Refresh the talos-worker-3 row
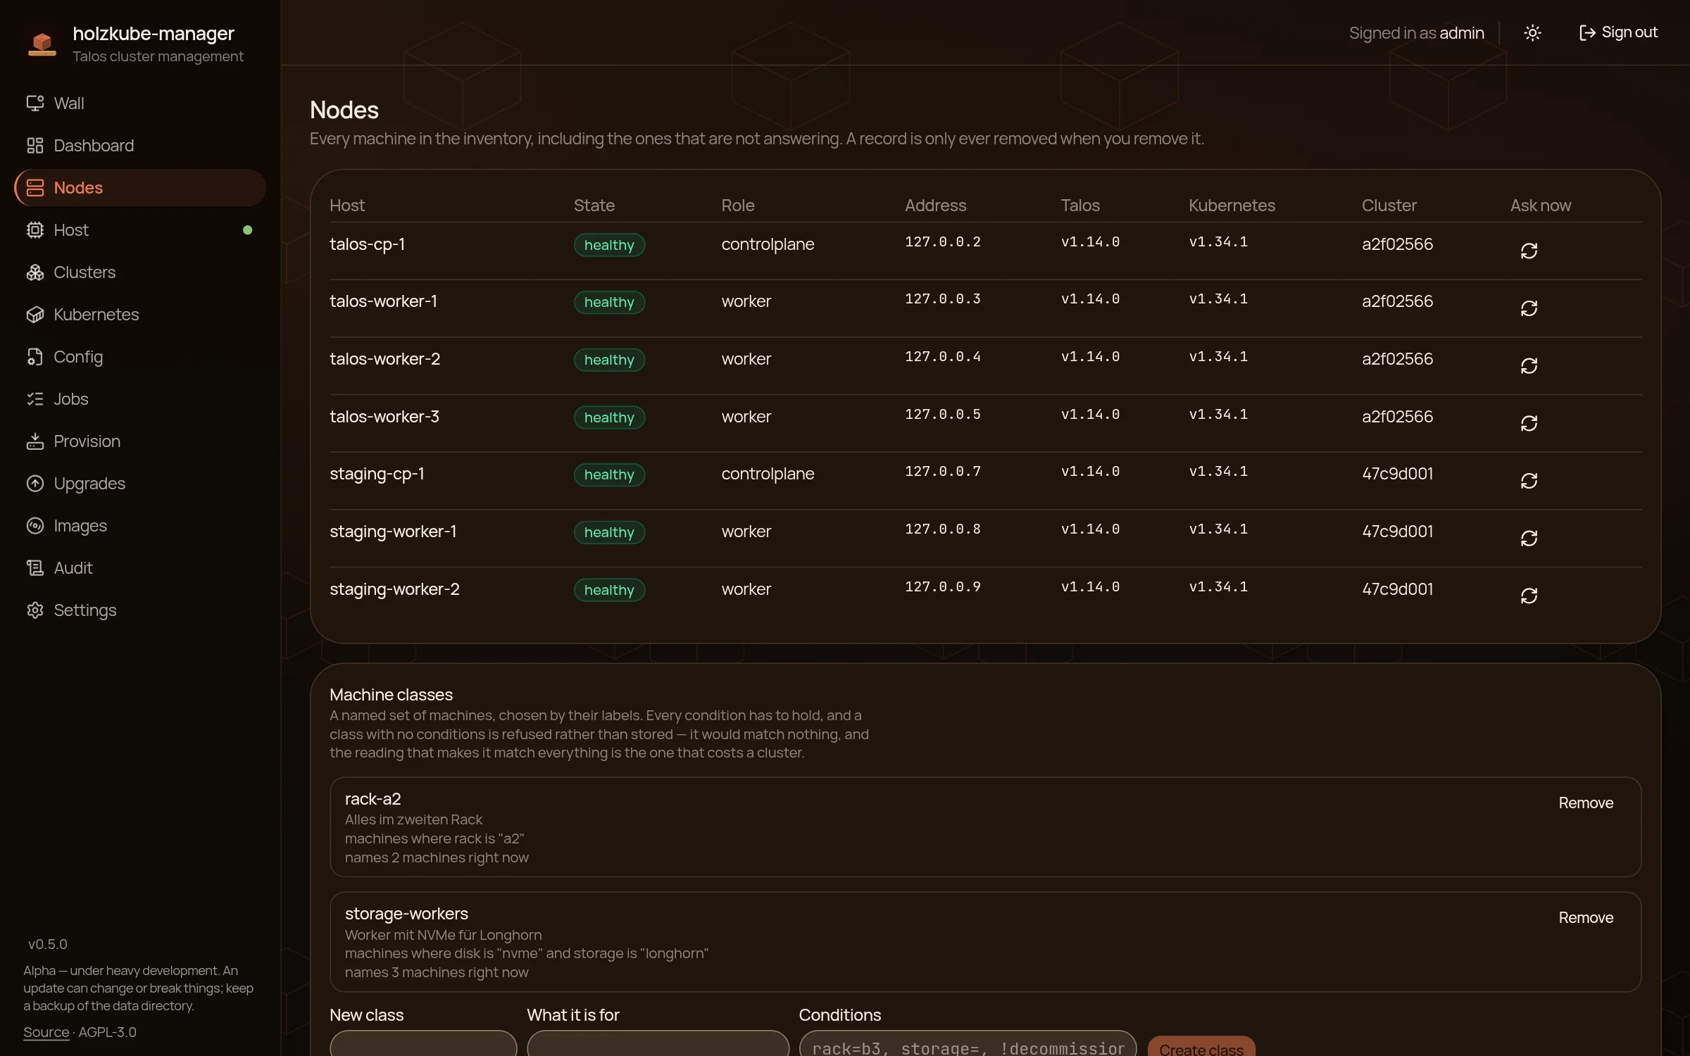The image size is (1690, 1056). coord(1529,423)
